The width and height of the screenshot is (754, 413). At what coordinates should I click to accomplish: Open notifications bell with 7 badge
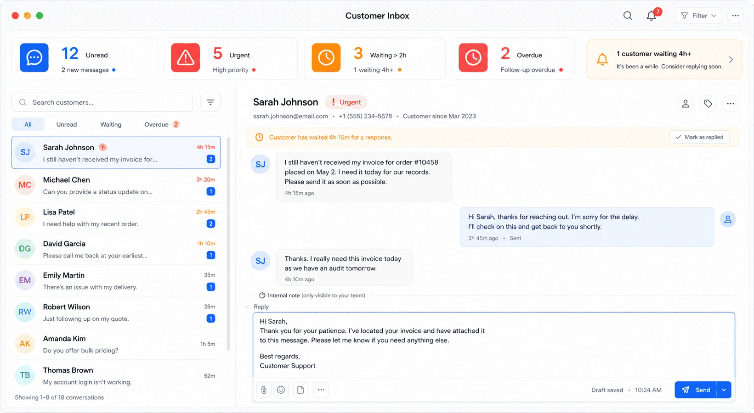(652, 15)
